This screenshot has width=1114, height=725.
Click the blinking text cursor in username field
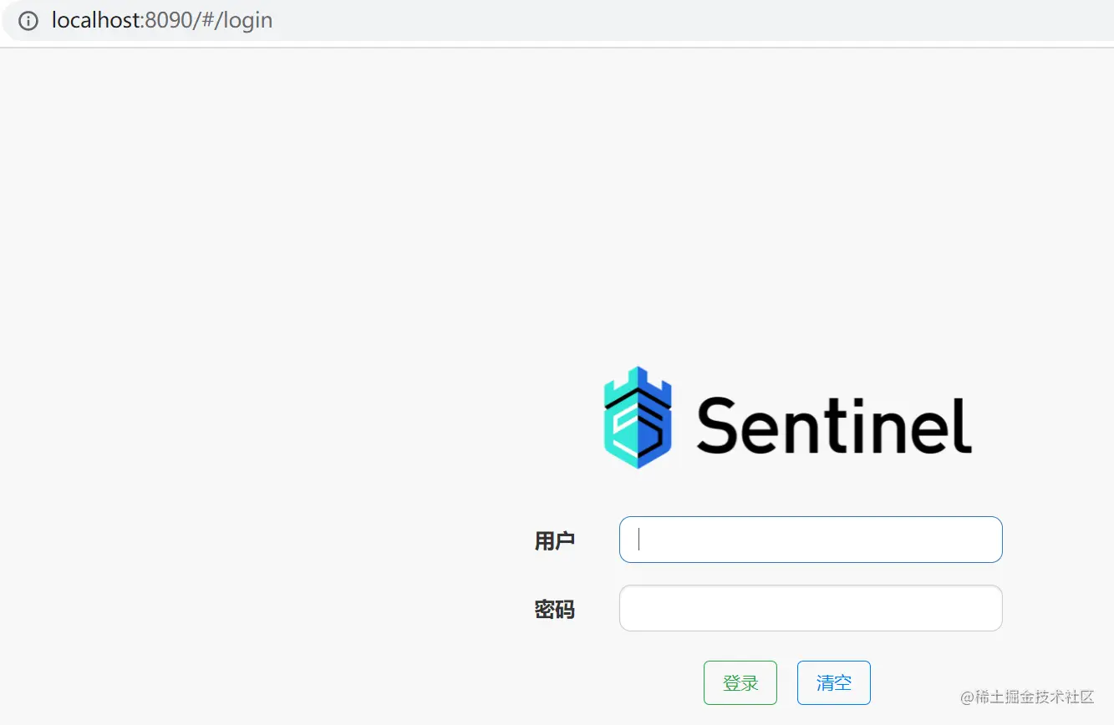639,540
